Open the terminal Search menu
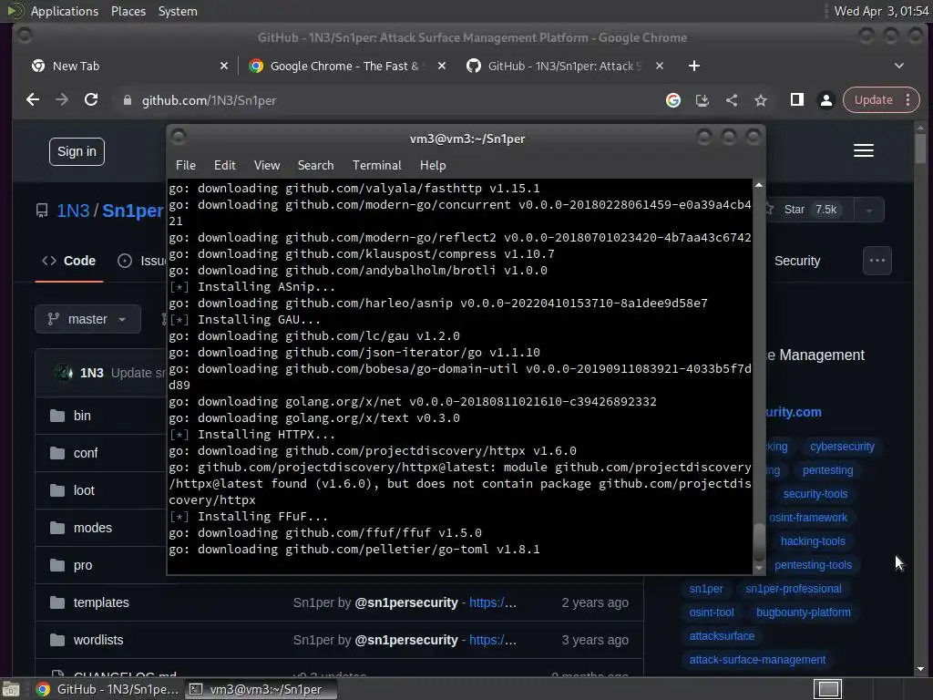 click(x=315, y=166)
